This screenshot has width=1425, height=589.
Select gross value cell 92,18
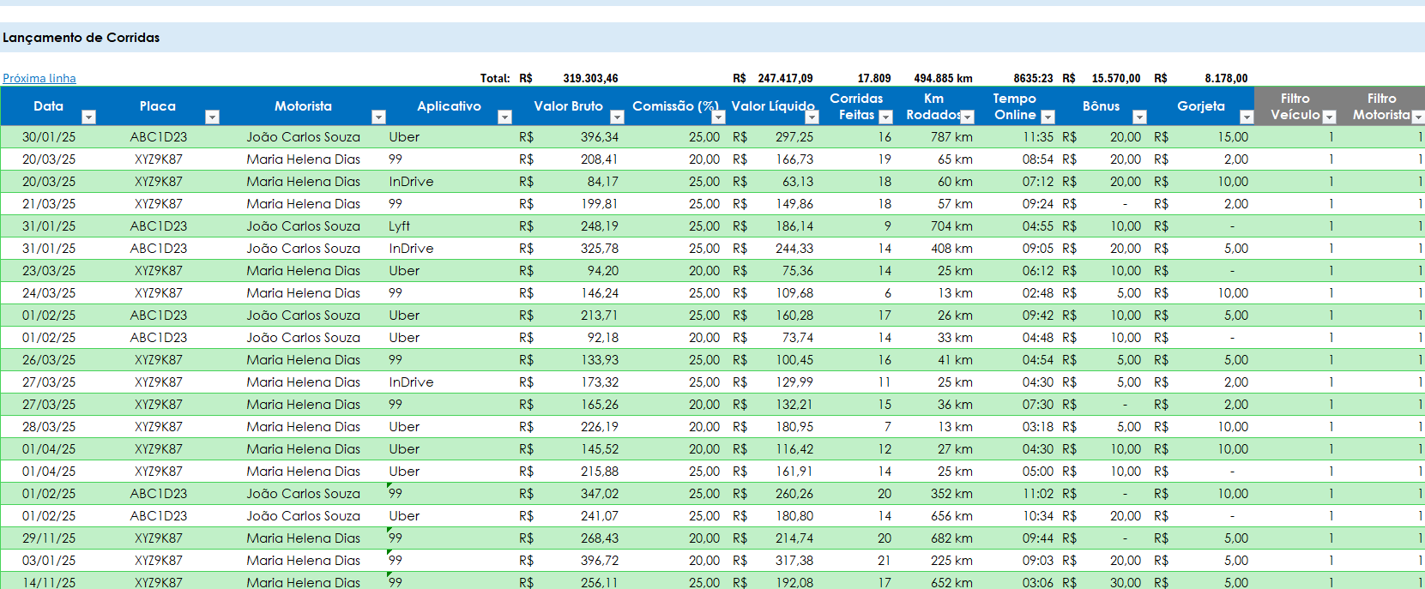coord(602,338)
